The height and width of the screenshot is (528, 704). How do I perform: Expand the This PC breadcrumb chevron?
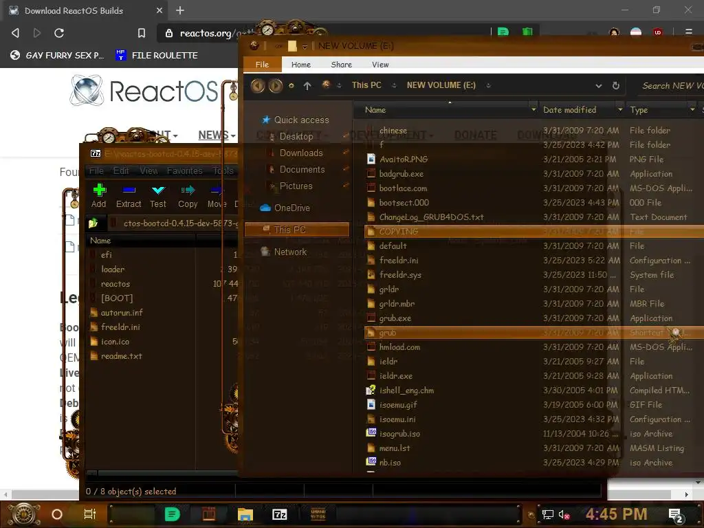[394, 85]
